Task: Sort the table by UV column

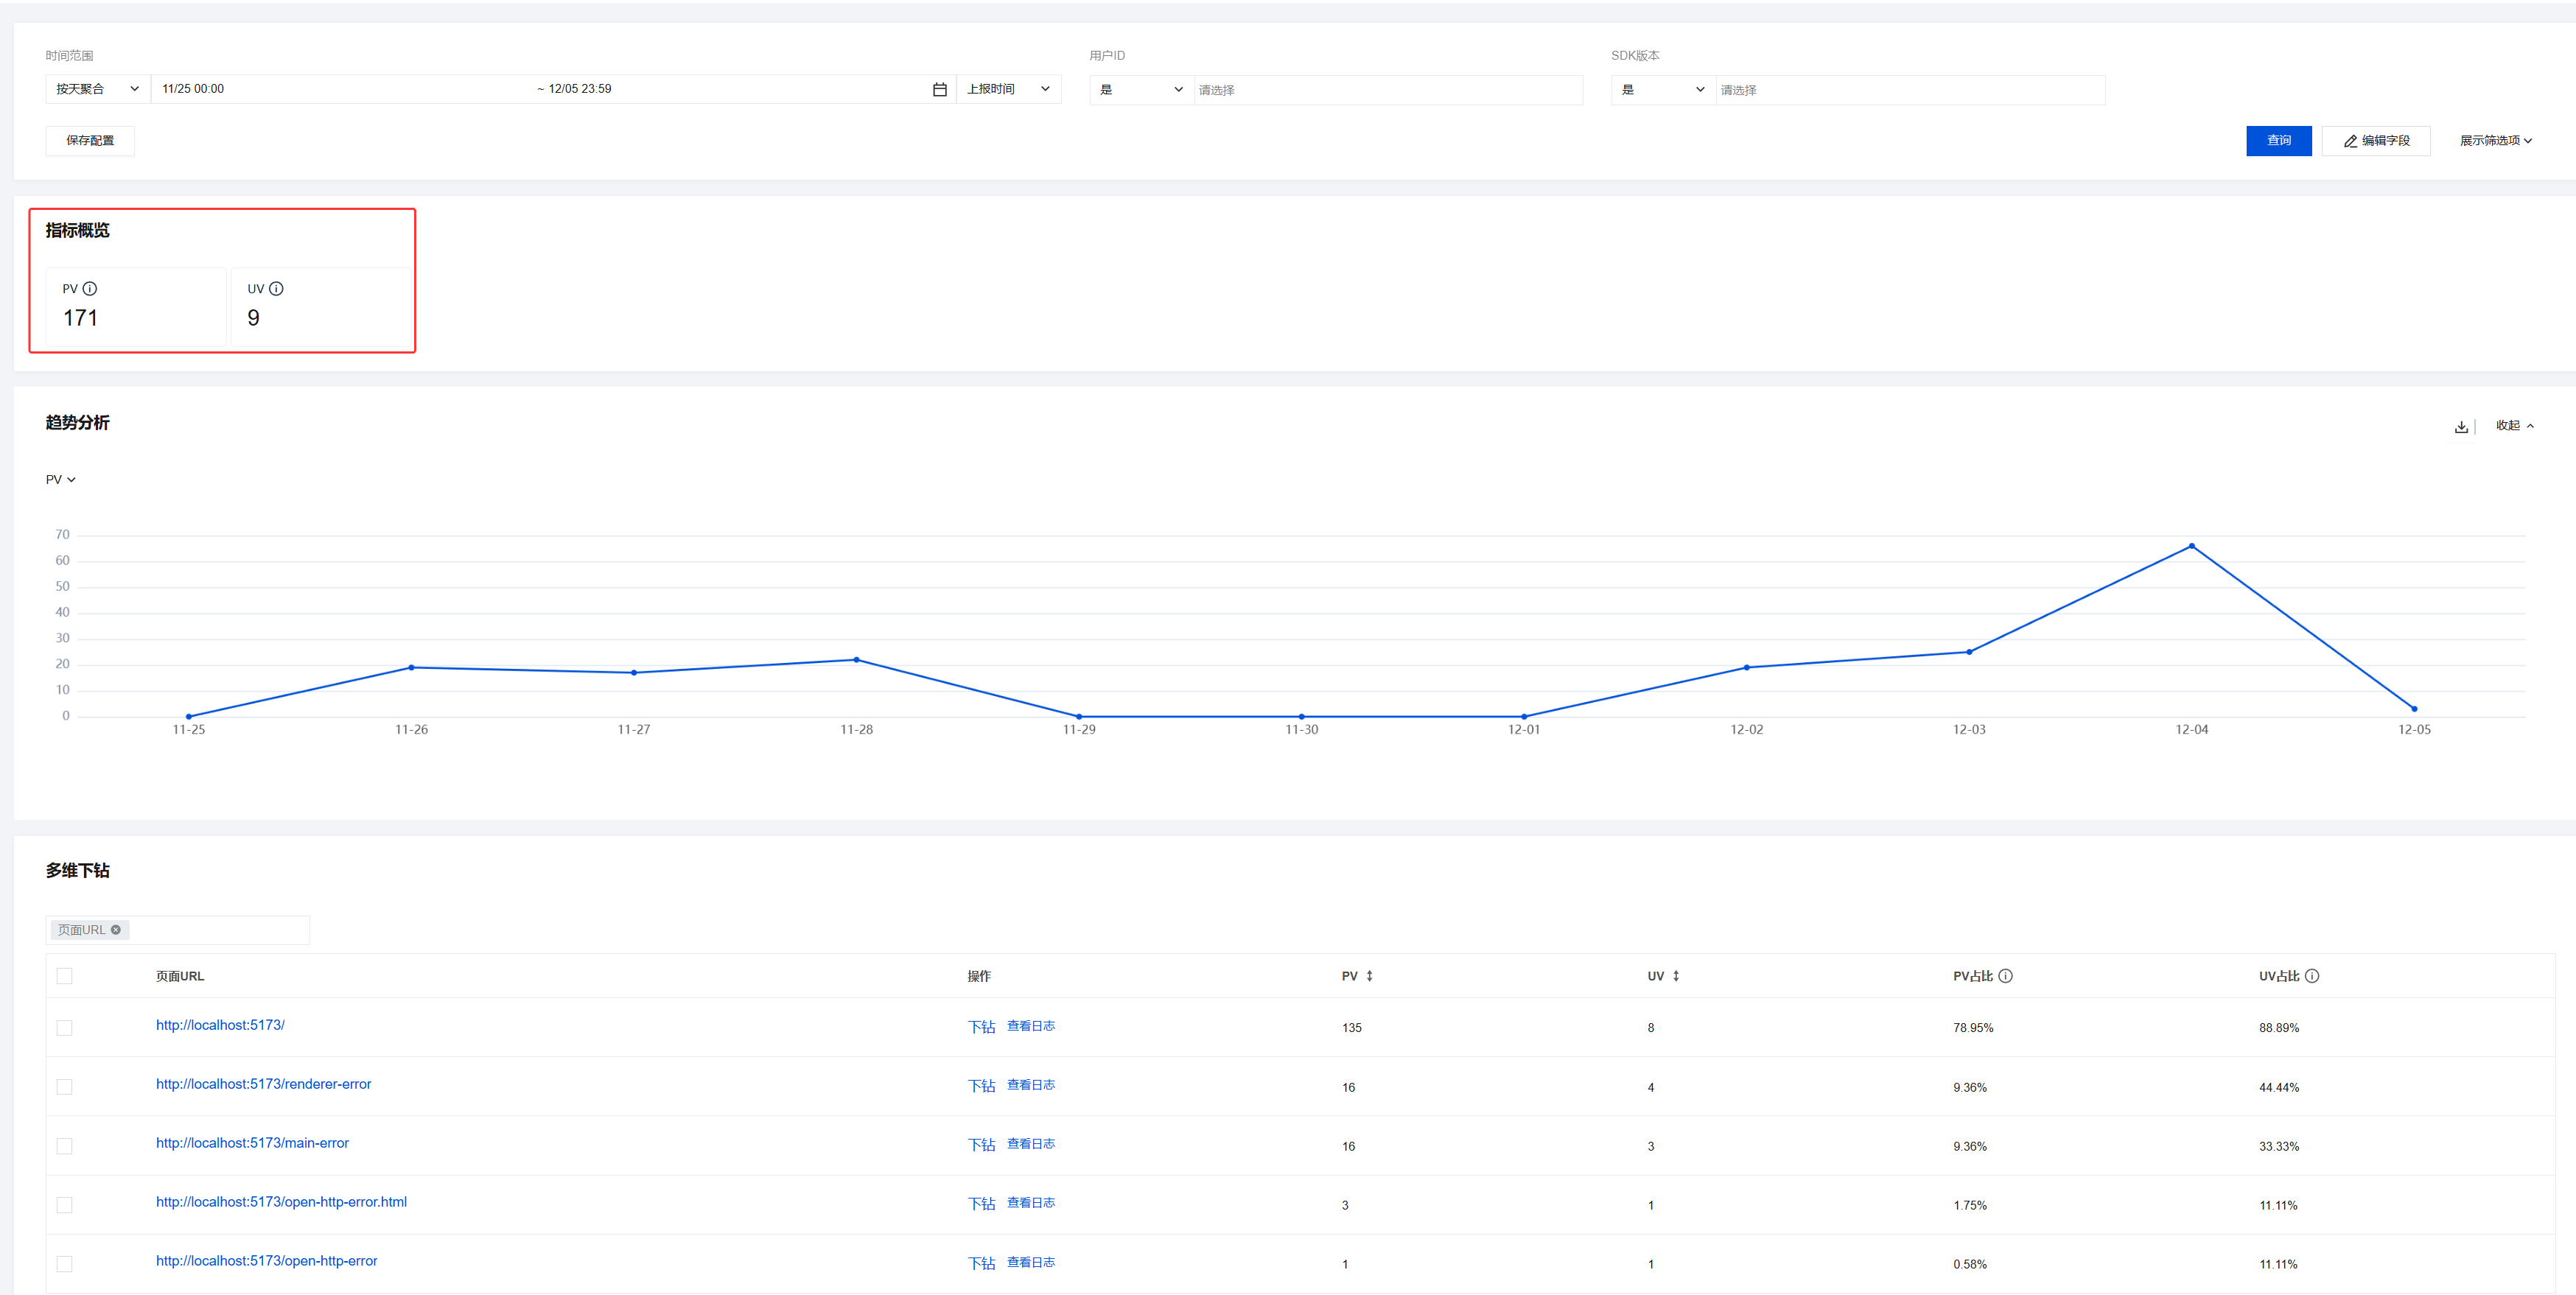Action: click(1675, 976)
